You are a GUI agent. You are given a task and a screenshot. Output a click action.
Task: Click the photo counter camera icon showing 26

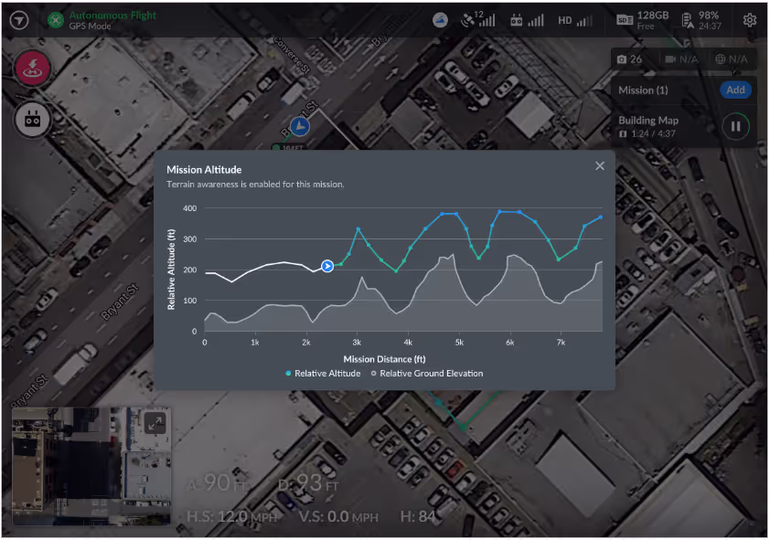[631, 58]
